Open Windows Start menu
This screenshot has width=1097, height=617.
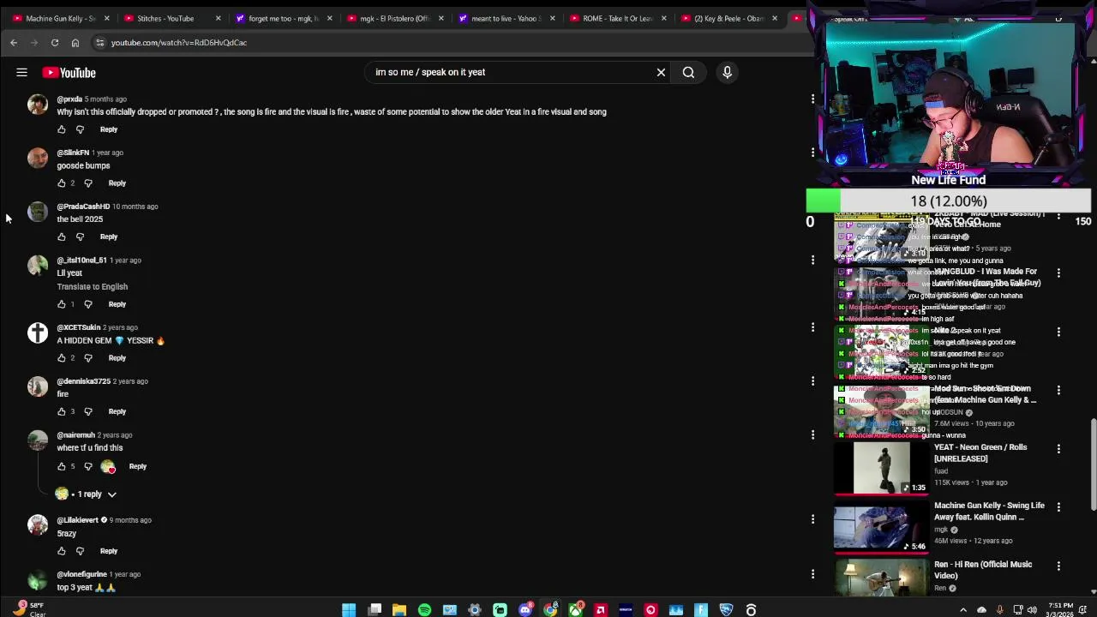click(x=349, y=610)
